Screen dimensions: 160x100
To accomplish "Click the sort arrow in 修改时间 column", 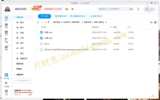I will pos(111,27).
